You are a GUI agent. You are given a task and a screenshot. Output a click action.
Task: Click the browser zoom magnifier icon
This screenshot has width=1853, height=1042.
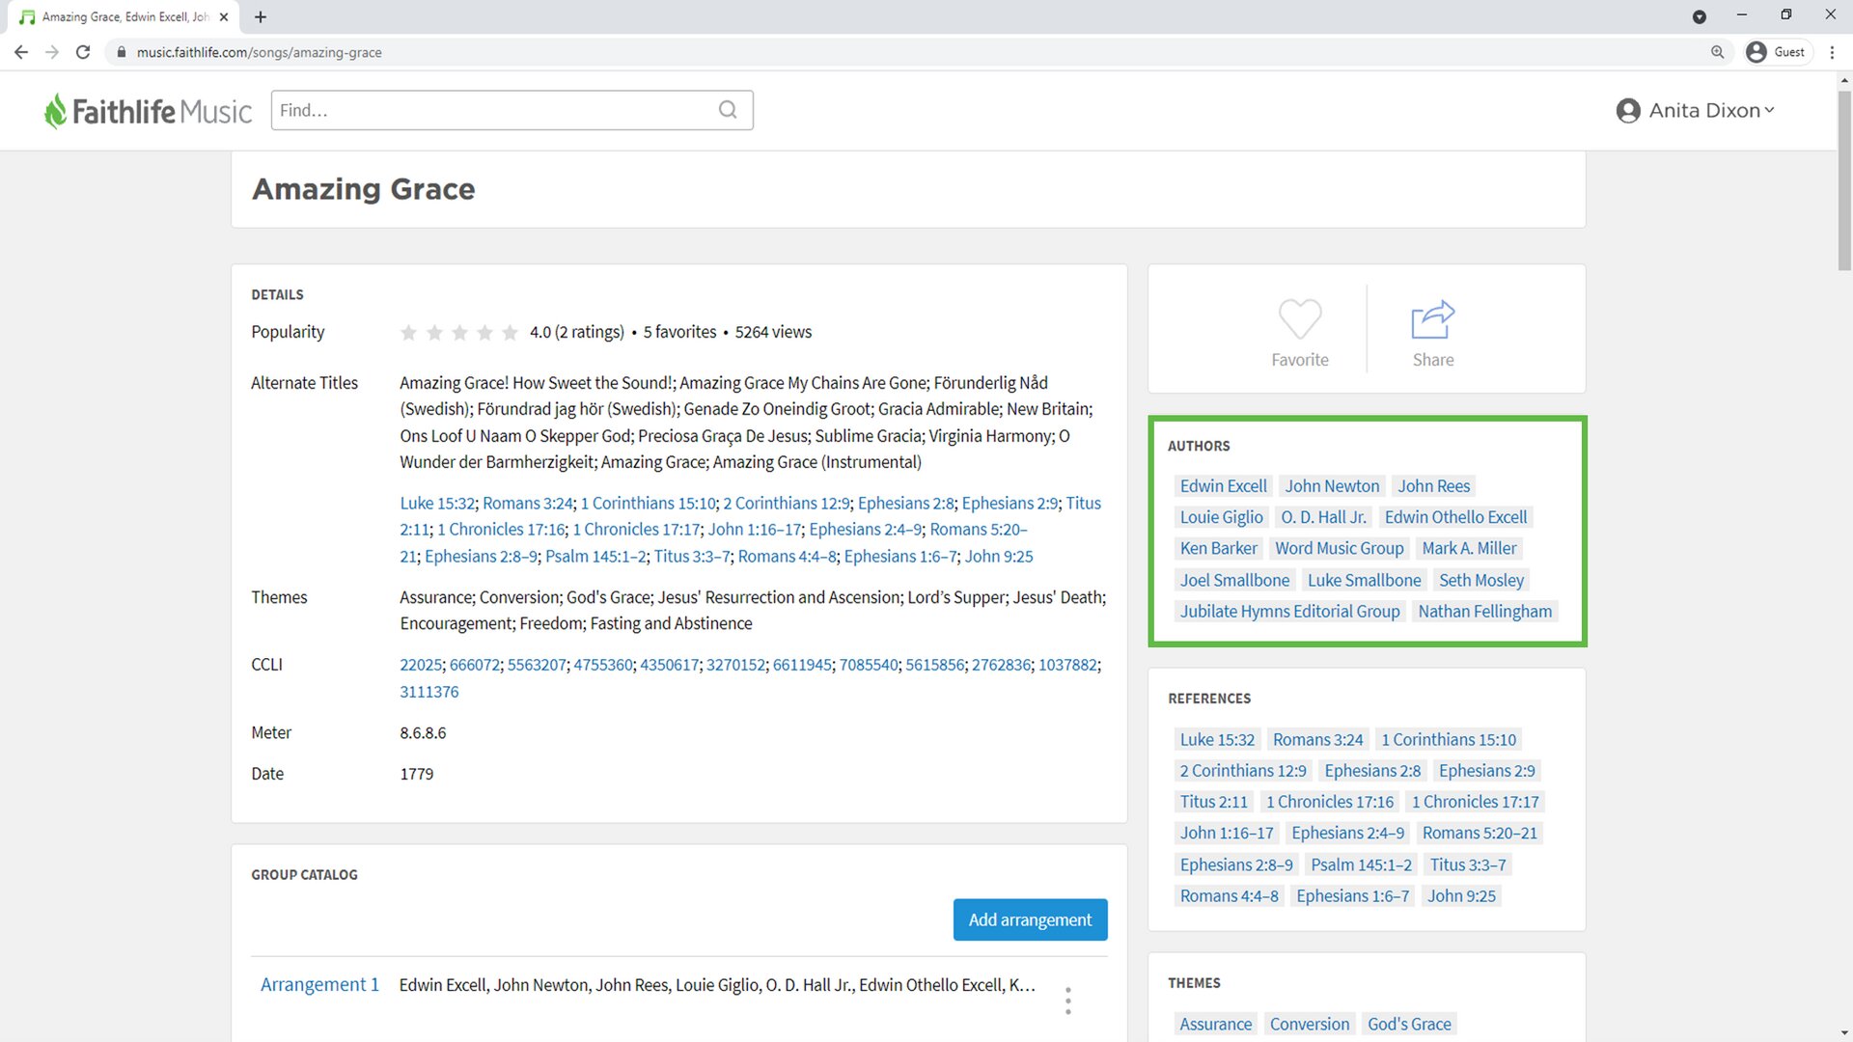pos(1717,52)
